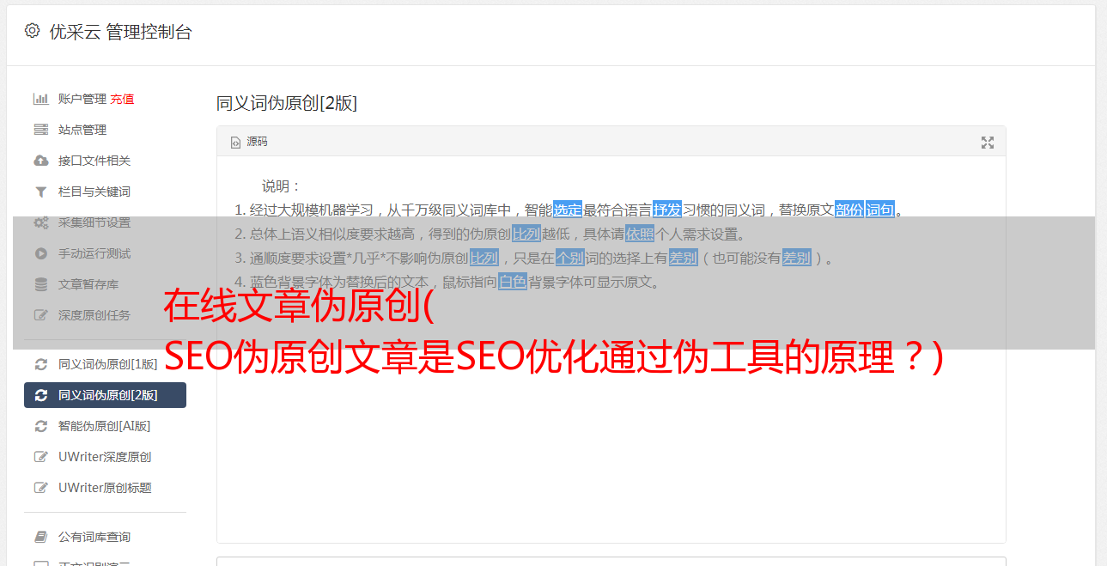
Task: Click the 优采云 管理控制台 title
Action: pyautogui.click(x=121, y=32)
